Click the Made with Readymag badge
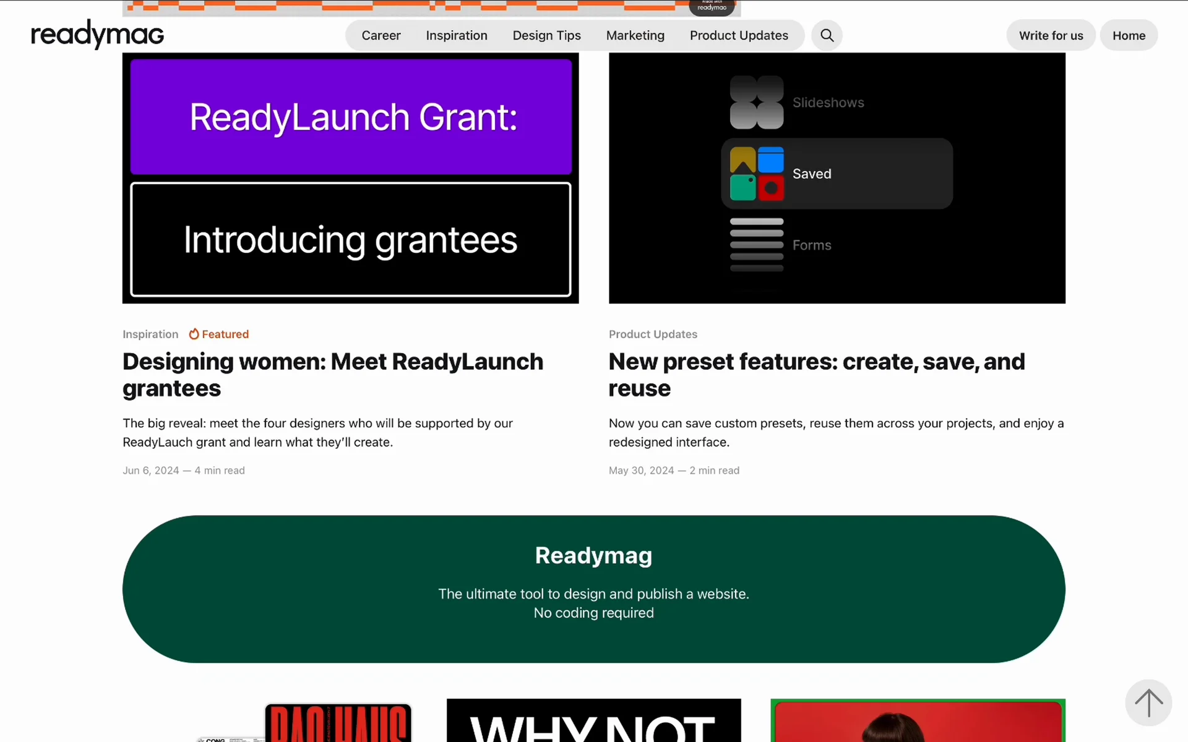The height and width of the screenshot is (742, 1188). pyautogui.click(x=712, y=7)
